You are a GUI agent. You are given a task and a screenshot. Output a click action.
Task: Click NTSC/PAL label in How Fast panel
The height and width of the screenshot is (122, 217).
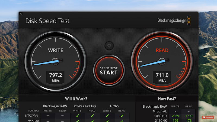click(160, 111)
